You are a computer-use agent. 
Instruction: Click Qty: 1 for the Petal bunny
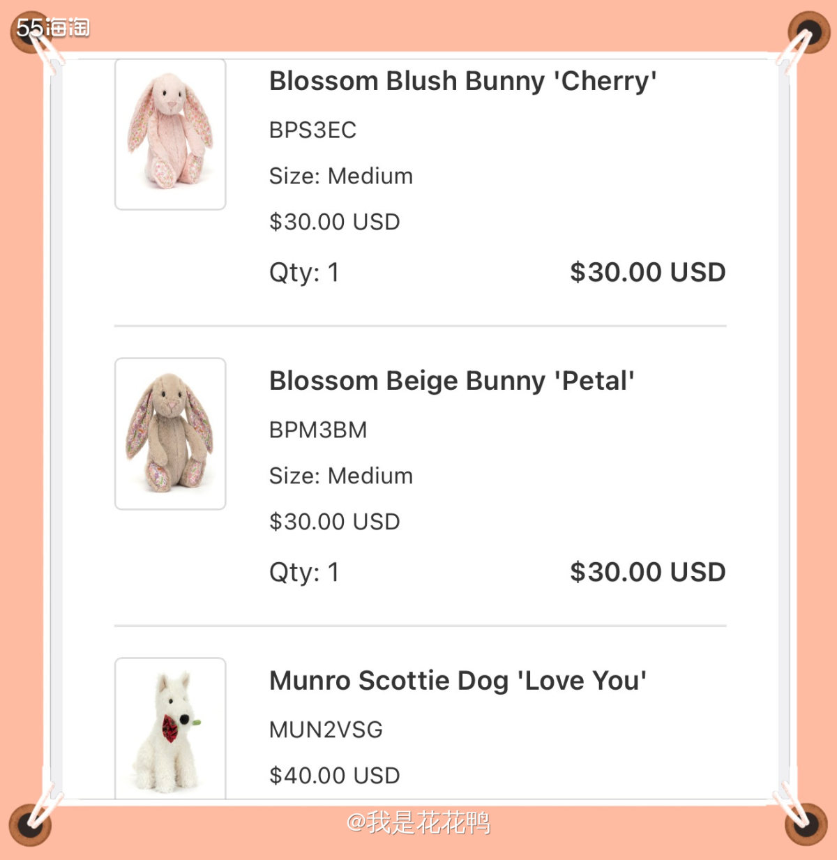click(304, 572)
